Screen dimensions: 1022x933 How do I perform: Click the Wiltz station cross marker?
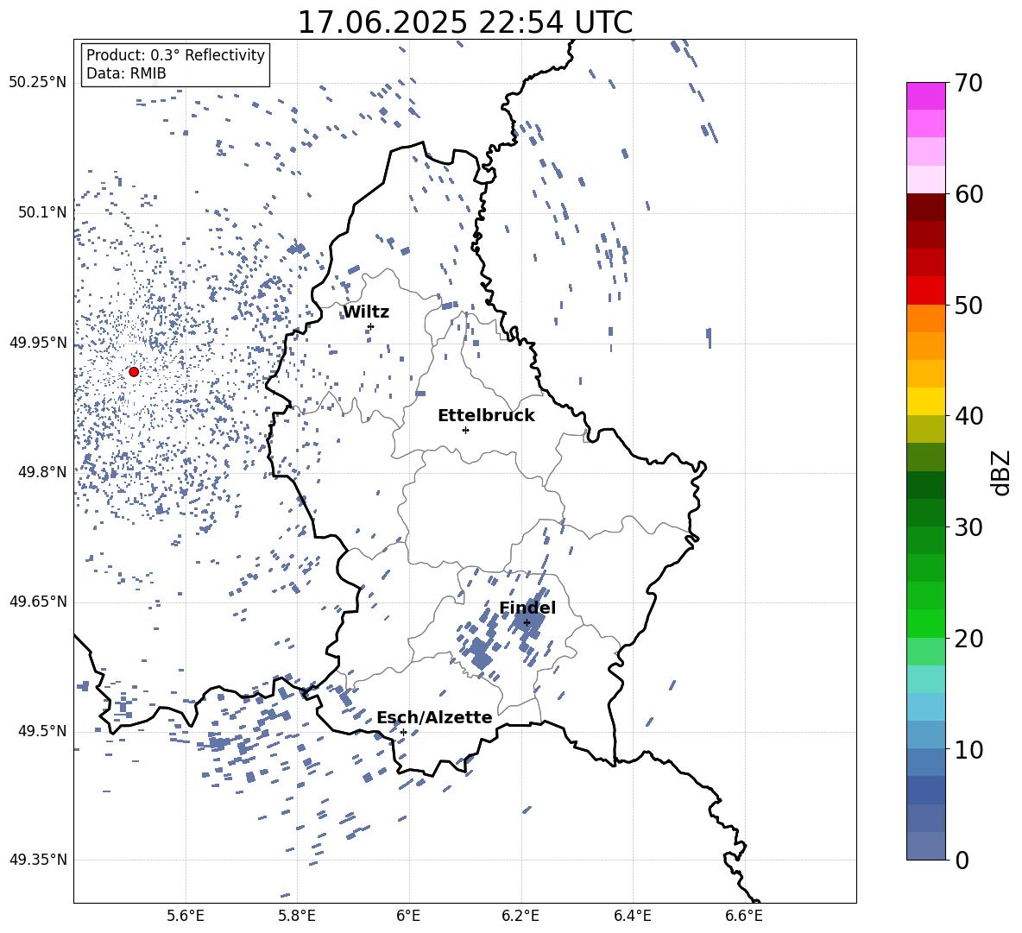click(371, 326)
